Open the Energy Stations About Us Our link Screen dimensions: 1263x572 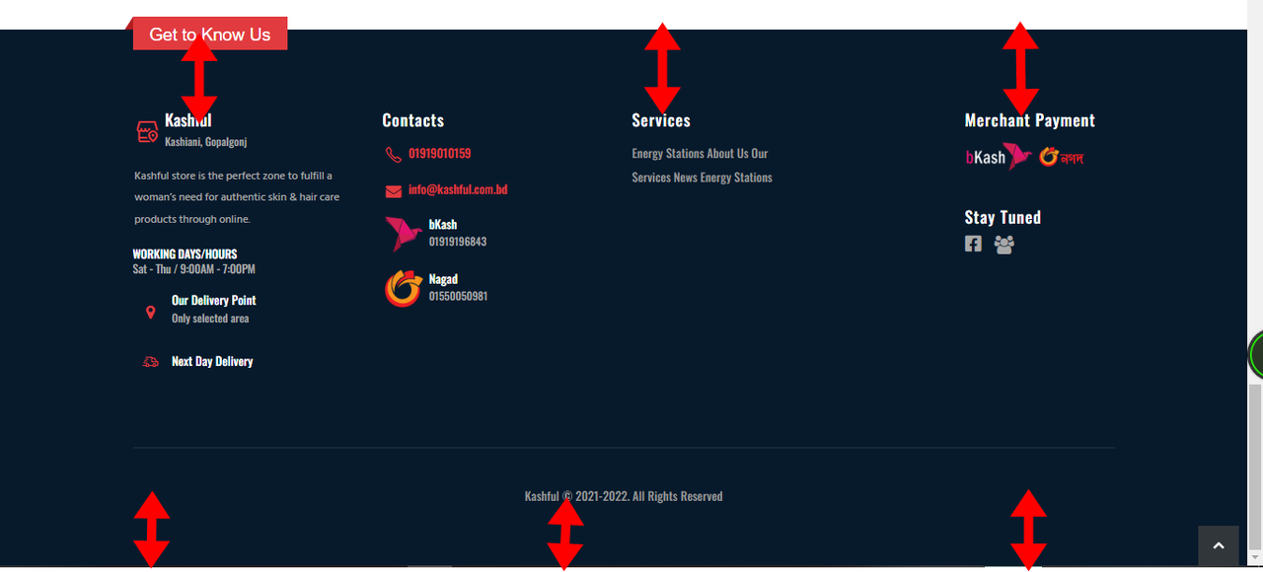pos(700,153)
